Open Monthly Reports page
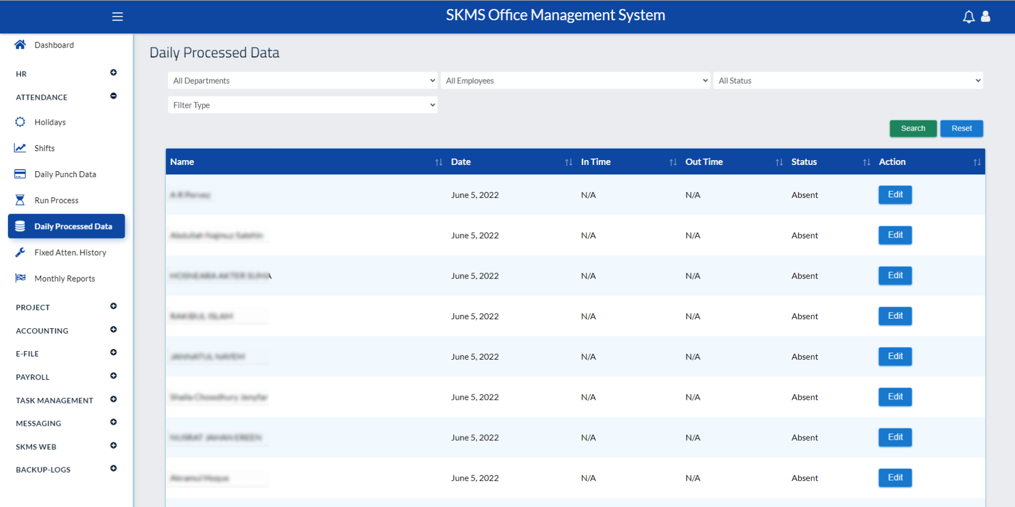The image size is (1015, 507). tap(65, 278)
